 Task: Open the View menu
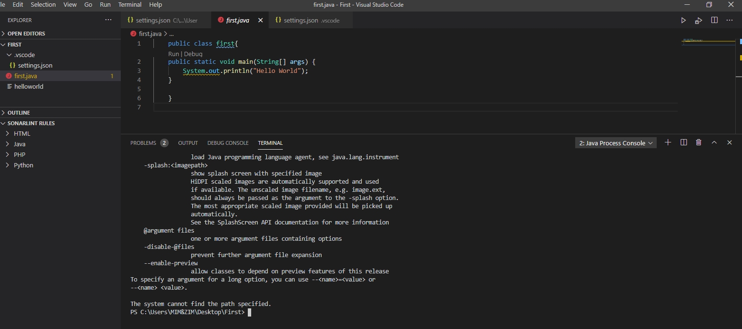tap(70, 4)
